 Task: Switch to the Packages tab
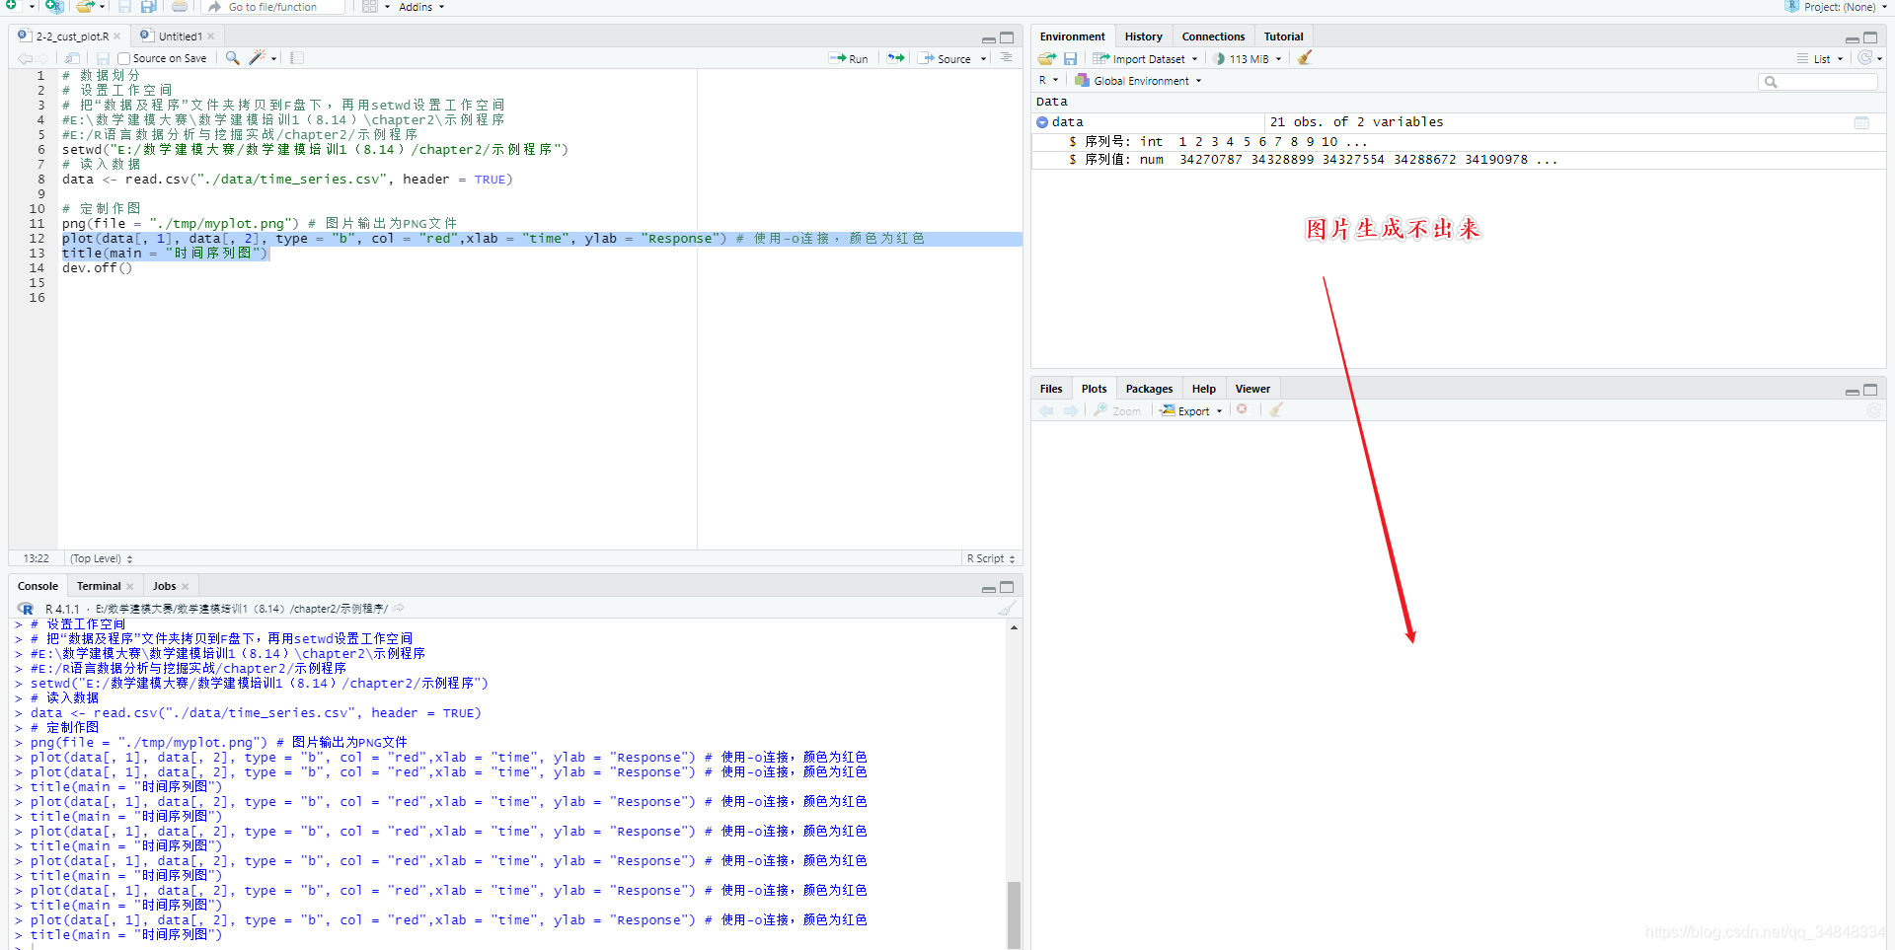pos(1149,389)
